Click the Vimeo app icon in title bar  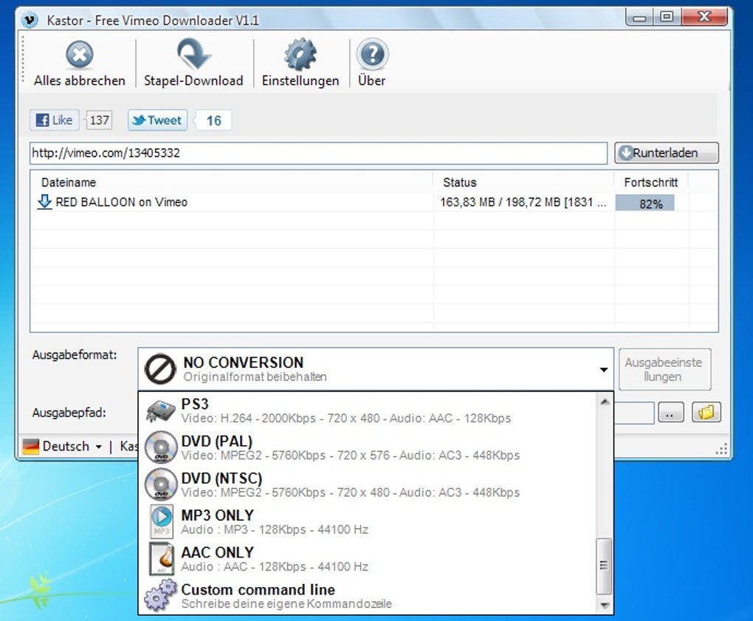click(x=30, y=20)
